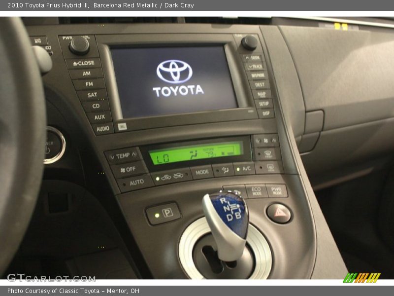Toggle the airflow icon button beside A/C
This screenshot has width=394, height=296.
[223, 170]
